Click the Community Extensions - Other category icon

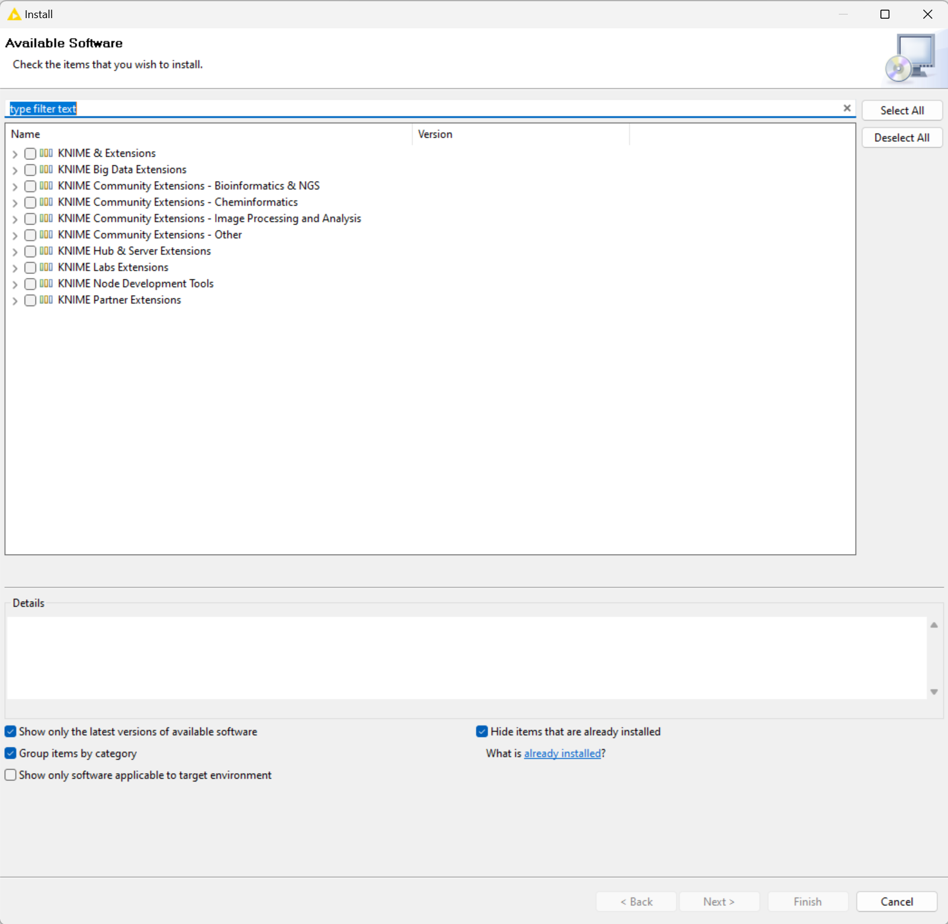click(46, 235)
